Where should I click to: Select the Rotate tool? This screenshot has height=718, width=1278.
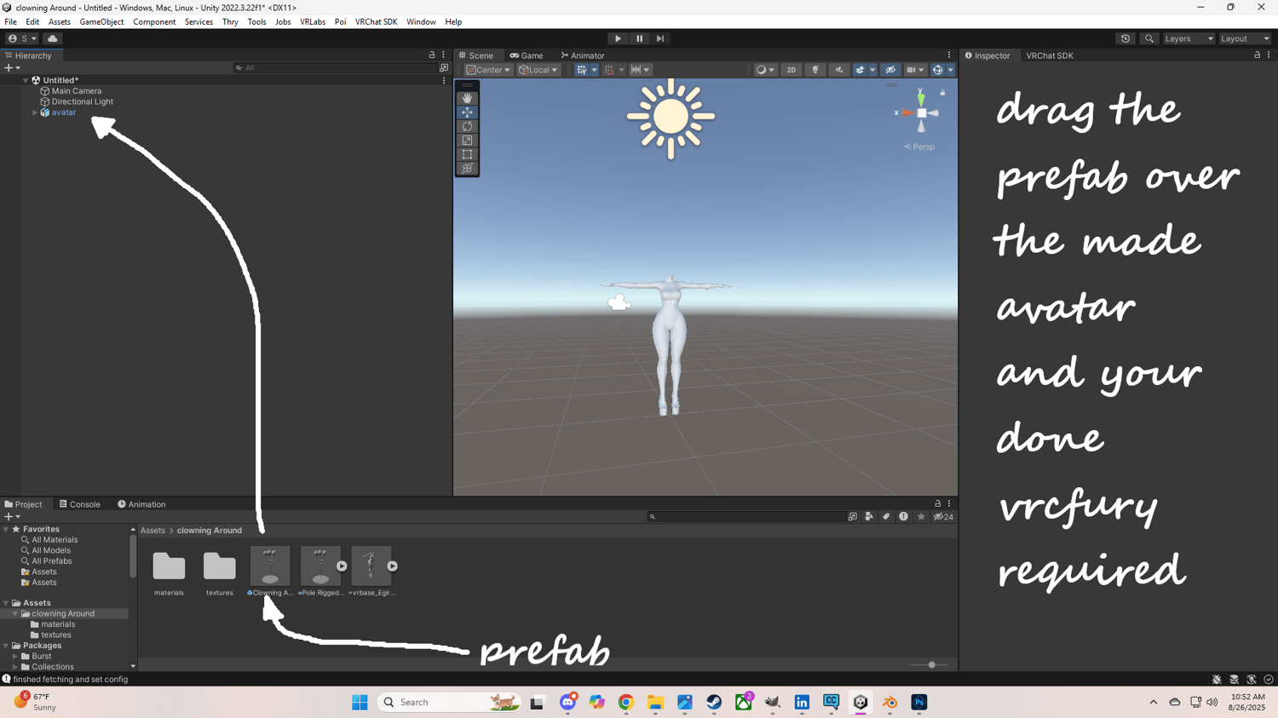click(467, 126)
